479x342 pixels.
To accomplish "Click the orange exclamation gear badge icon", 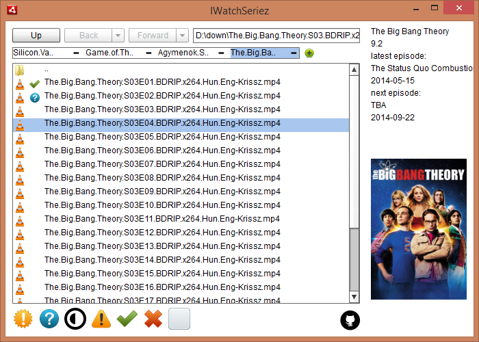I will tap(23, 319).
